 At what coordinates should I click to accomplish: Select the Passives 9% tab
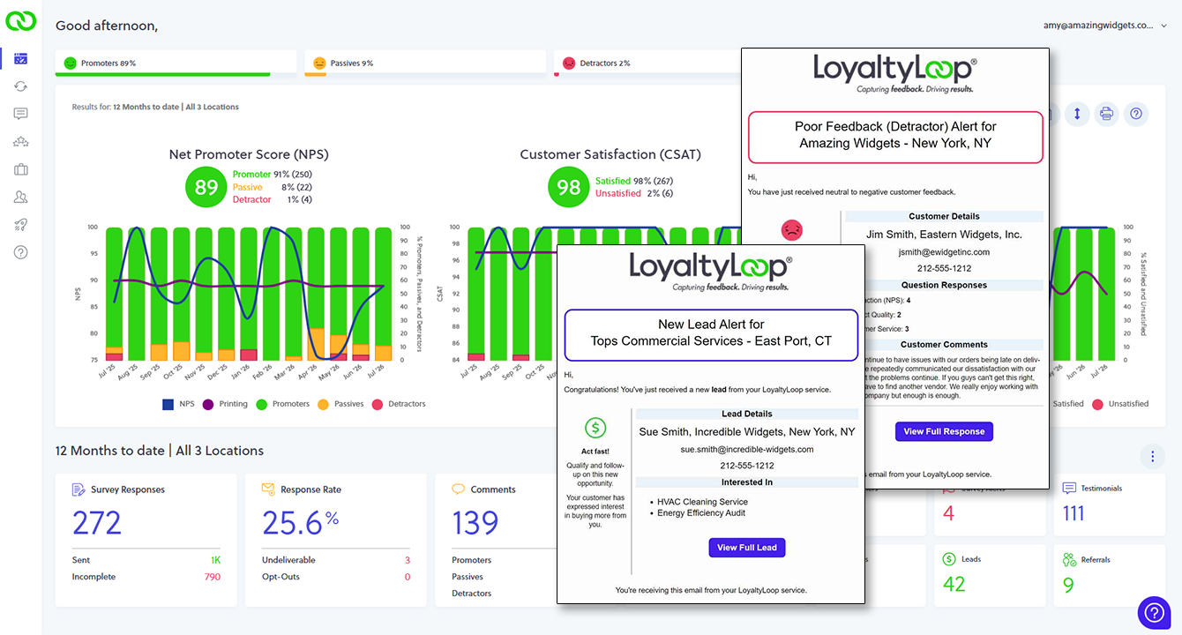[425, 63]
